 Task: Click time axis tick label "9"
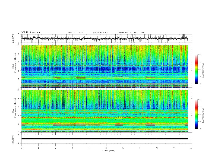click(x=174, y=148)
